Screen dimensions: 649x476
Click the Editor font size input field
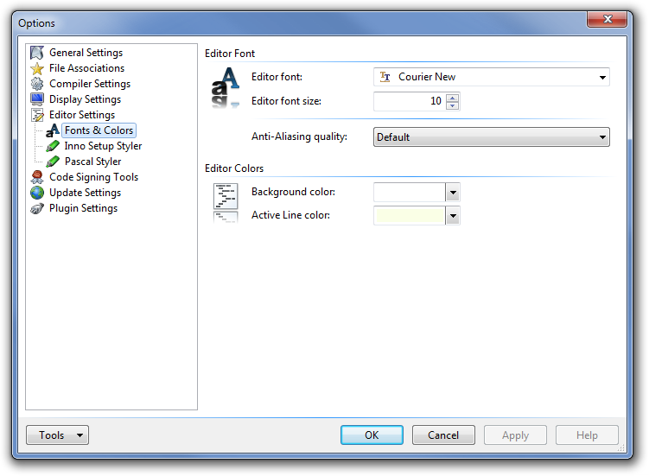tap(409, 102)
